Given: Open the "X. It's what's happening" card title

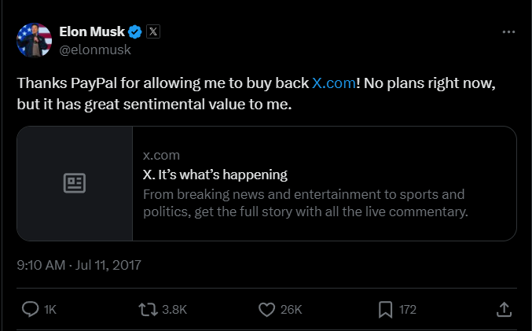Looking at the screenshot, I should (215, 175).
